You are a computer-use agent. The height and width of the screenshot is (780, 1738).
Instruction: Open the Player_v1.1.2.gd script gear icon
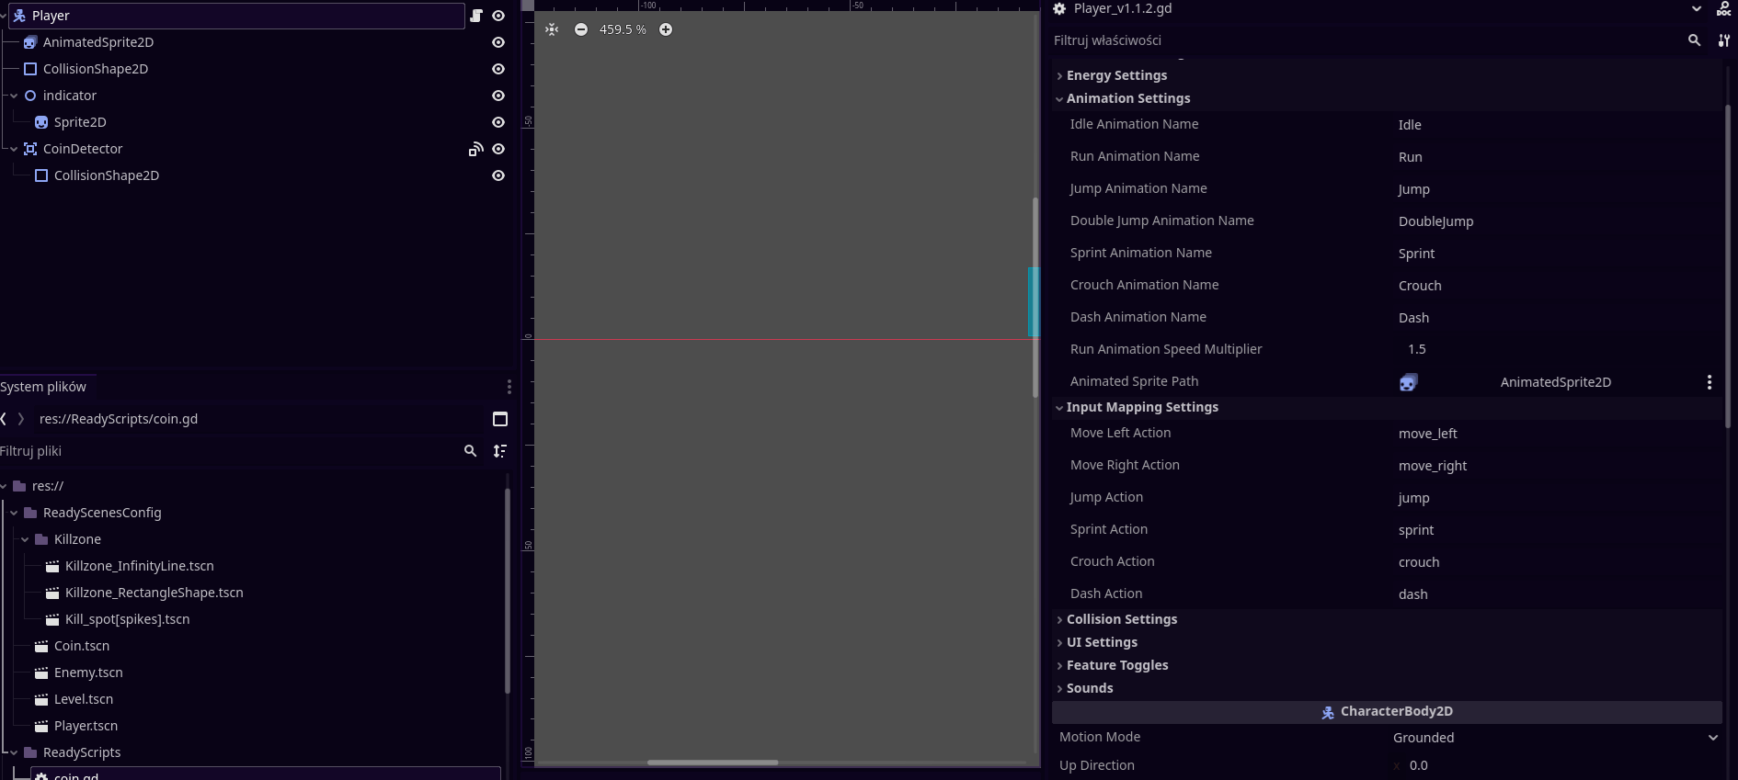[1059, 8]
